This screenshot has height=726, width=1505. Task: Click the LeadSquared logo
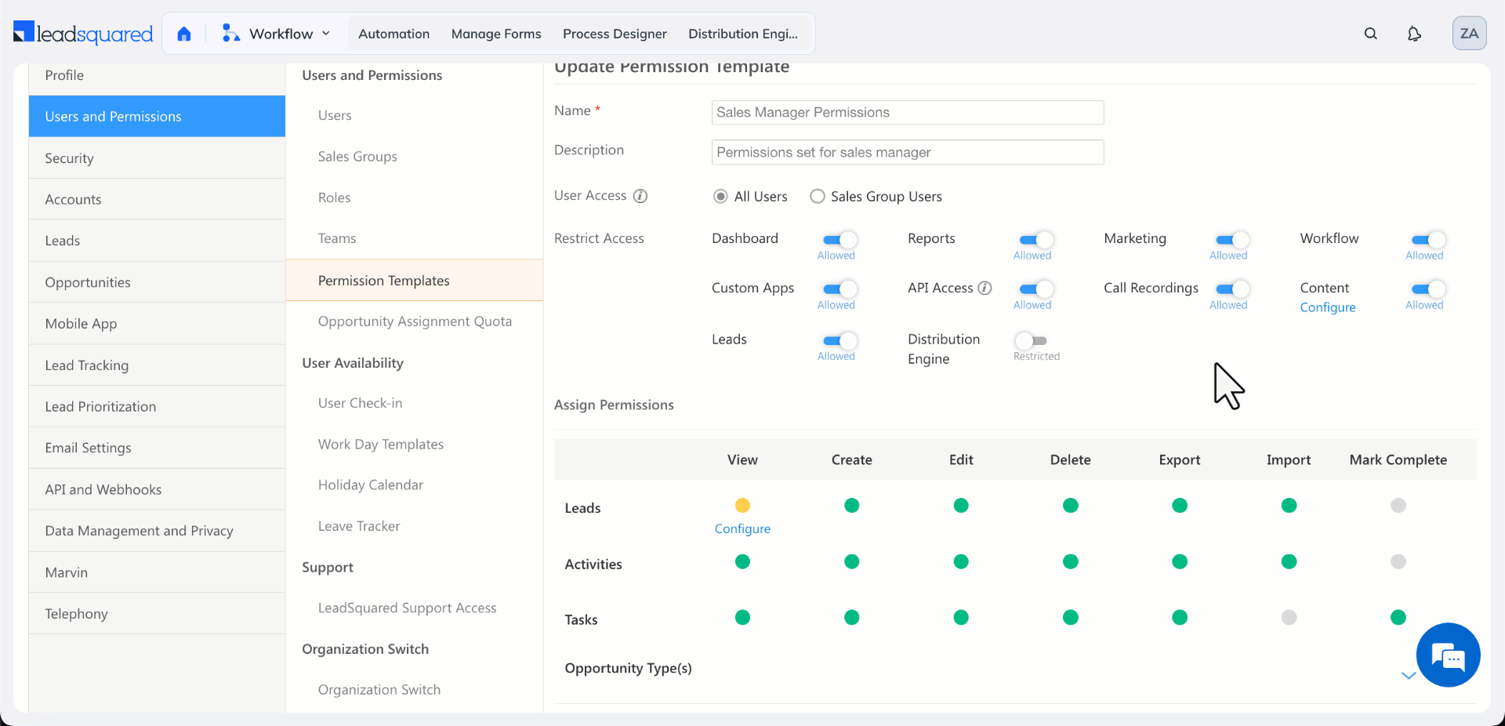coord(83,34)
